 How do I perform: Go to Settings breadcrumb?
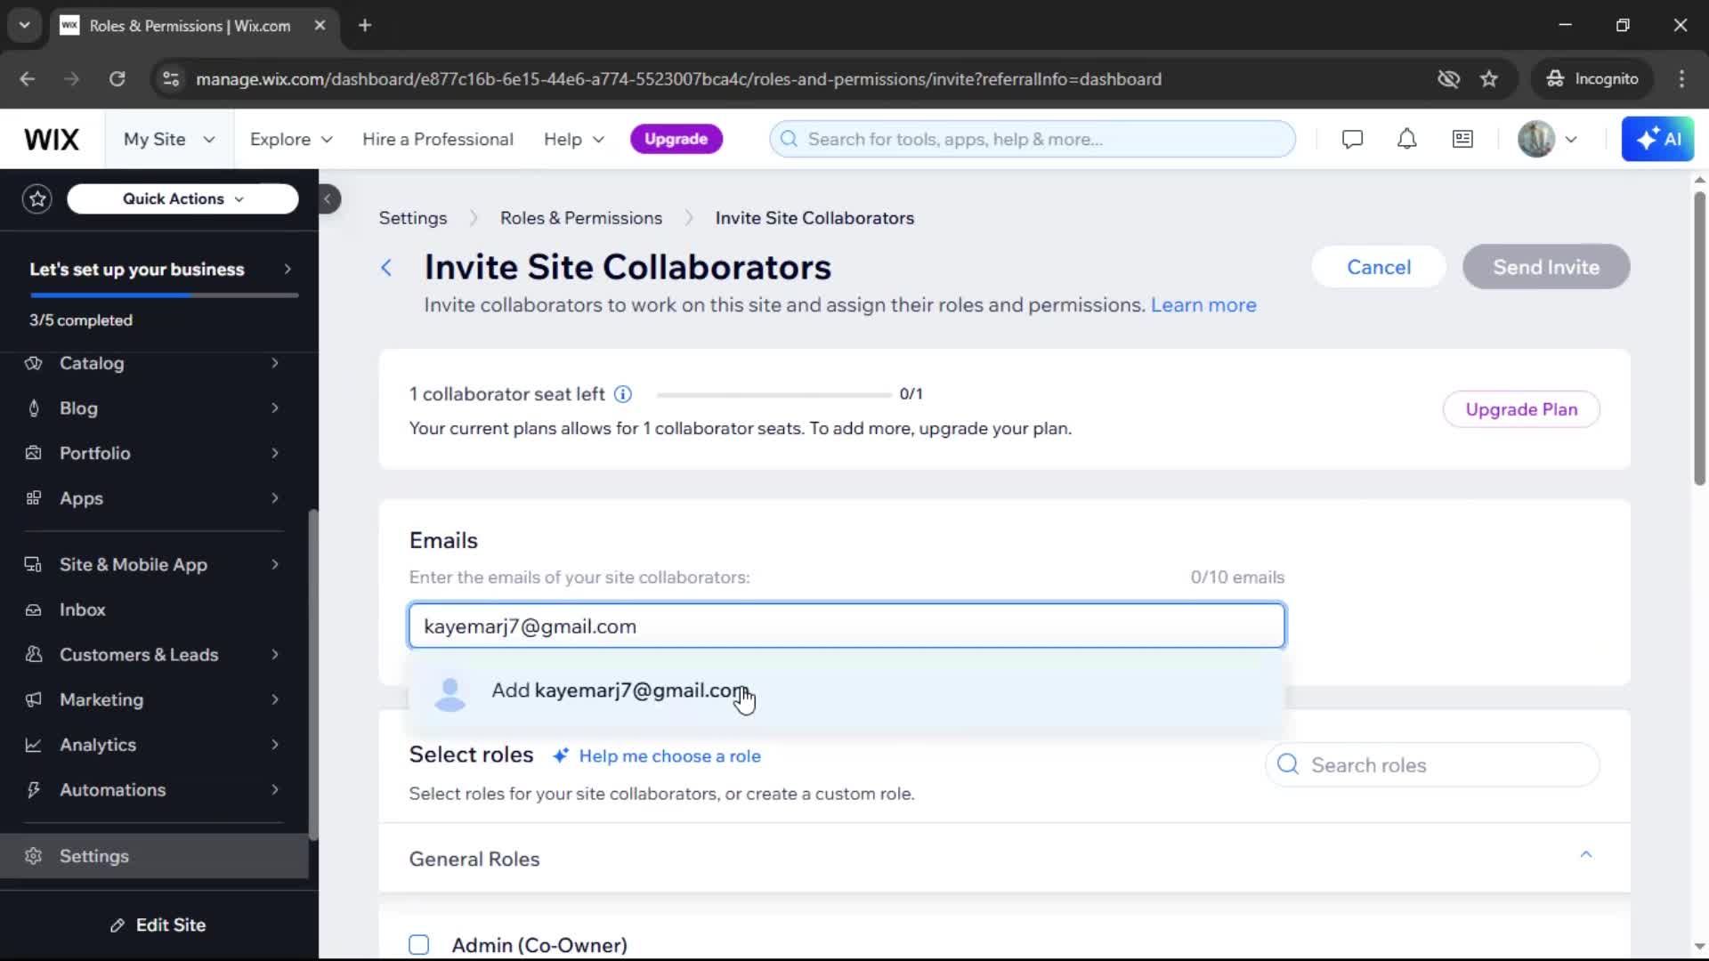point(413,218)
